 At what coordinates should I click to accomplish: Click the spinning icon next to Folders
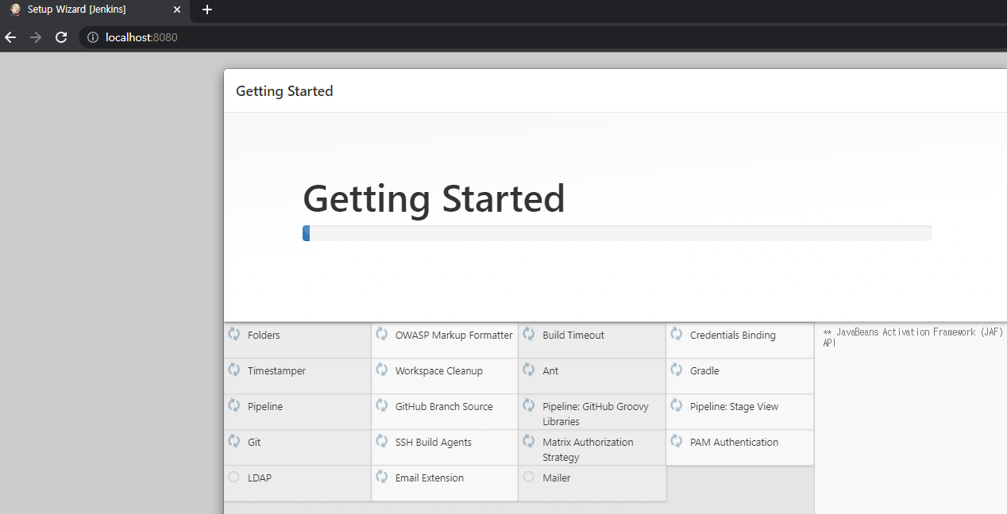[234, 334]
